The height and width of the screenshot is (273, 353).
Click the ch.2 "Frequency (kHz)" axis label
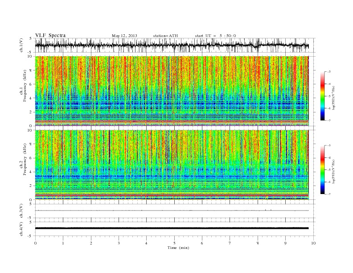pos(25,160)
